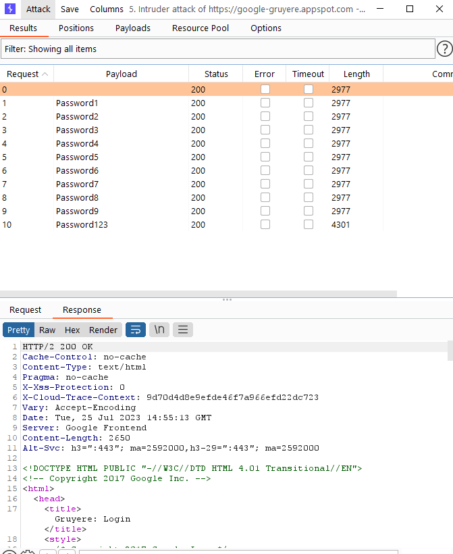453x554 pixels.
Task: Toggle Error checkbox for Password123 row
Action: (265, 224)
